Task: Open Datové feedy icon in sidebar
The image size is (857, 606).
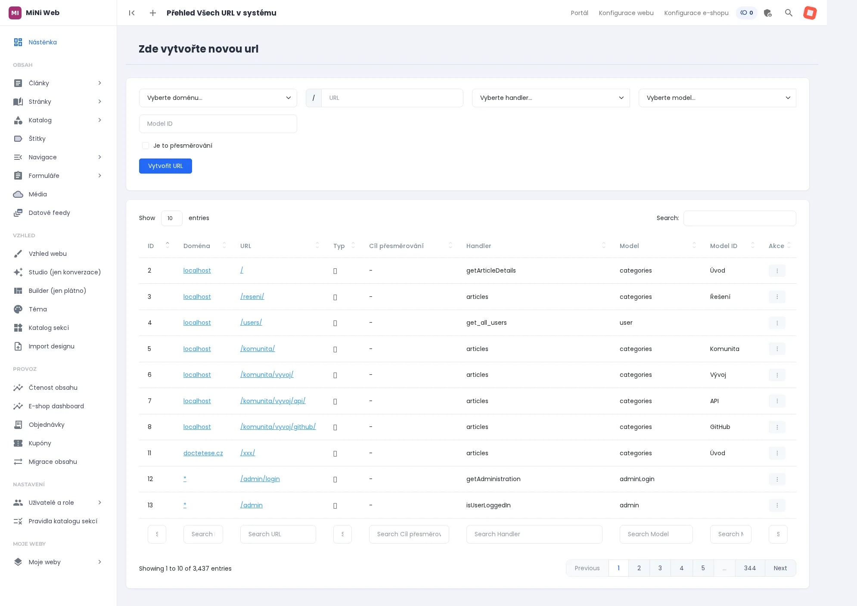Action: tap(18, 213)
